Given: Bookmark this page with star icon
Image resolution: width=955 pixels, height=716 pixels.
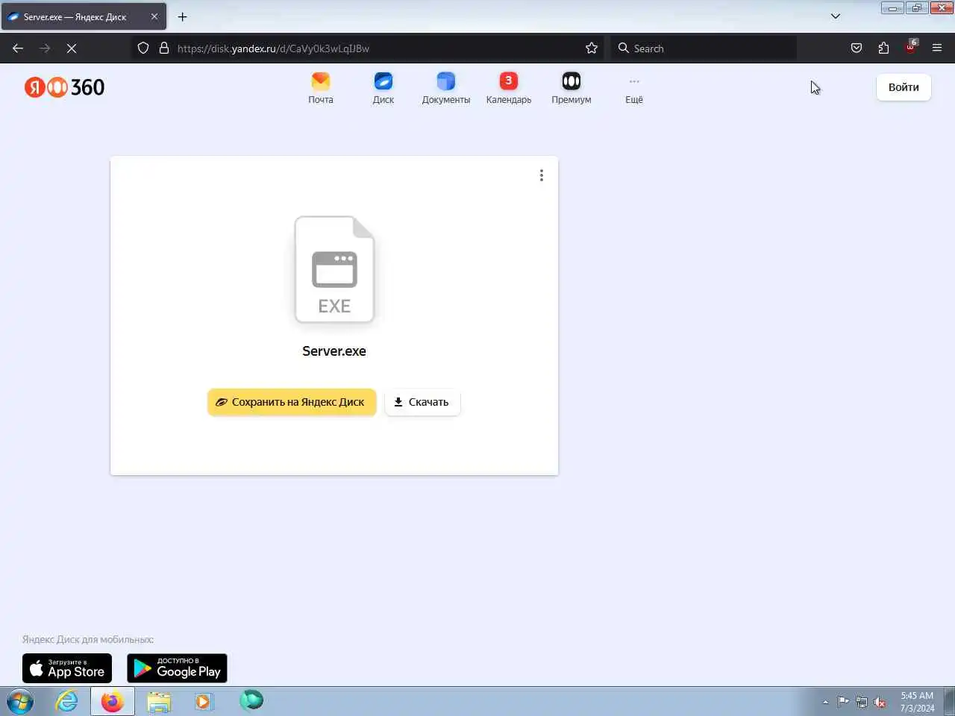Looking at the screenshot, I should coord(592,48).
